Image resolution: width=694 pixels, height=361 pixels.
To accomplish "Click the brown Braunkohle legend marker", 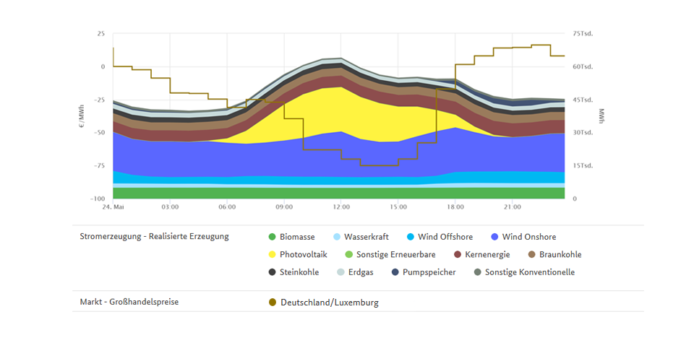I will click(x=532, y=255).
